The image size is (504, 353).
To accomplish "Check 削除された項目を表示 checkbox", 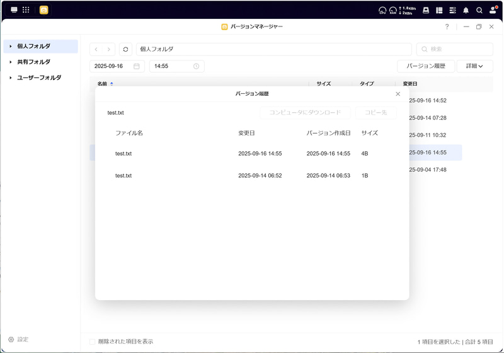I will (92, 342).
